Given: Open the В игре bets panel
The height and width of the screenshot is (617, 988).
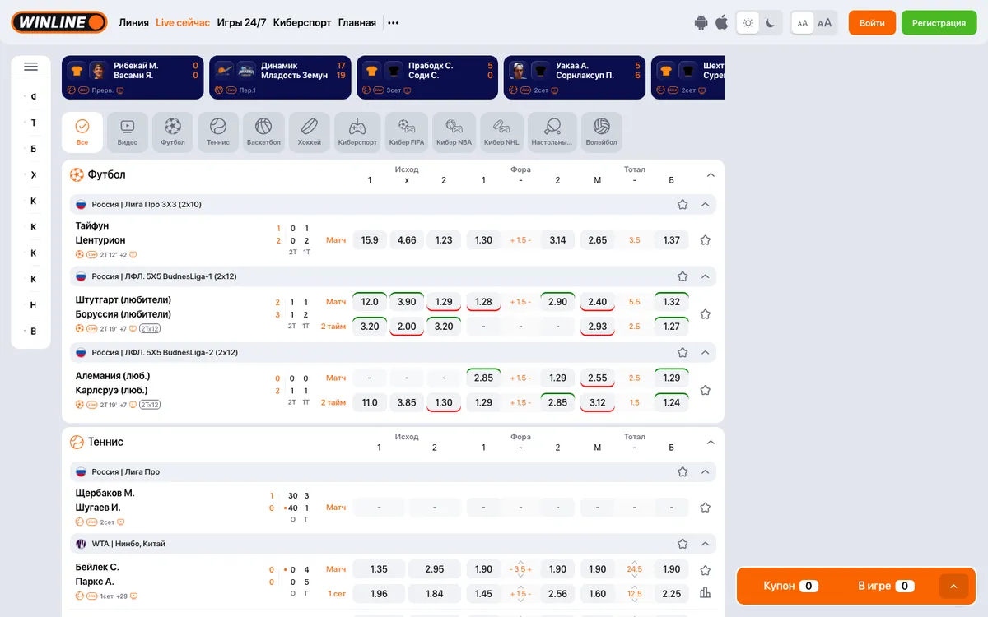Looking at the screenshot, I should click(x=886, y=586).
